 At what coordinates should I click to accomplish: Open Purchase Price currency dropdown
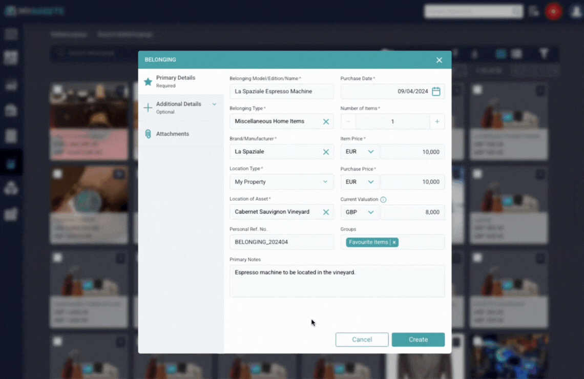[360, 182]
